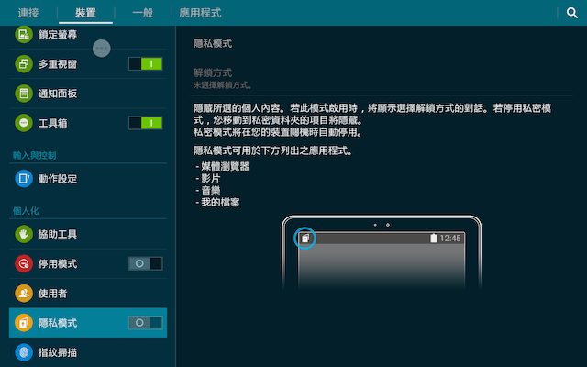
Task: Switch to the 一般 tab
Action: pyautogui.click(x=143, y=13)
